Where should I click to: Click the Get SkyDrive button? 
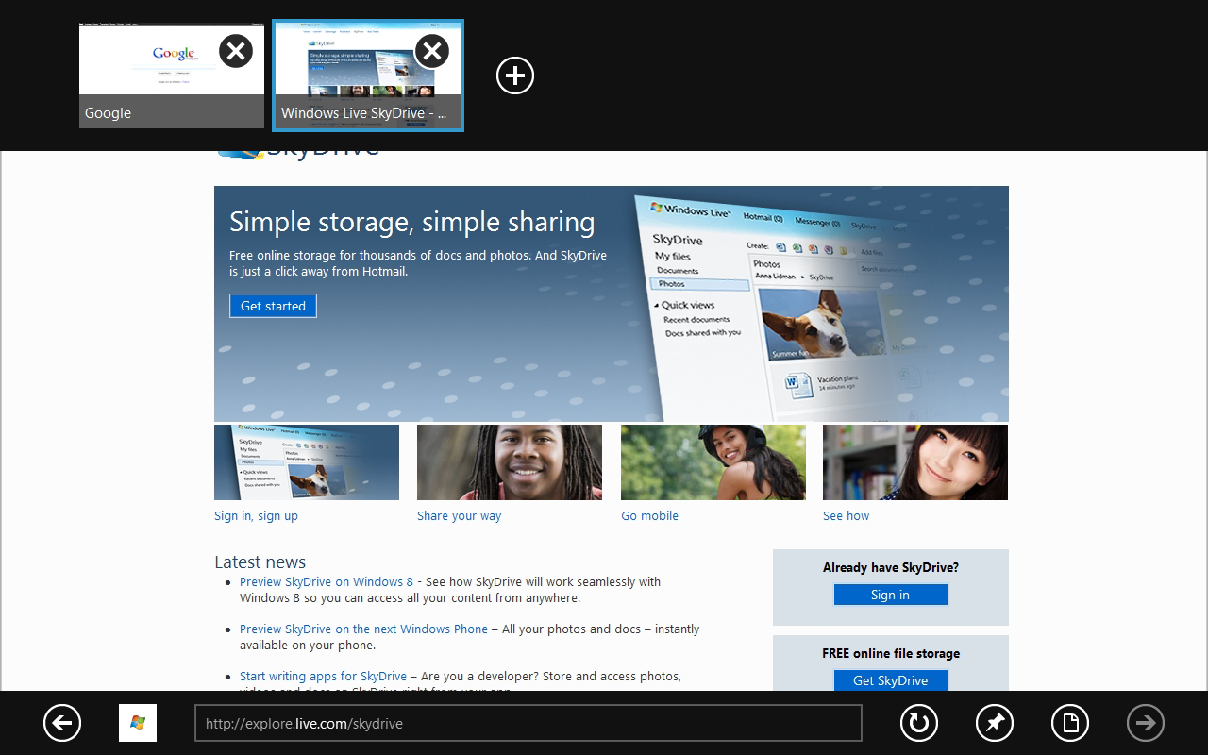click(890, 680)
